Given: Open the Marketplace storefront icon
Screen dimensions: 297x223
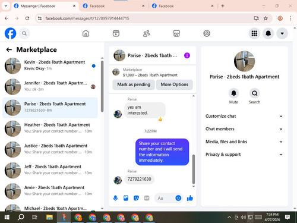Looking at the screenshot, I should click(176, 33).
